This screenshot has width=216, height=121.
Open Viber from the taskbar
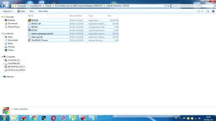coord(63,118)
